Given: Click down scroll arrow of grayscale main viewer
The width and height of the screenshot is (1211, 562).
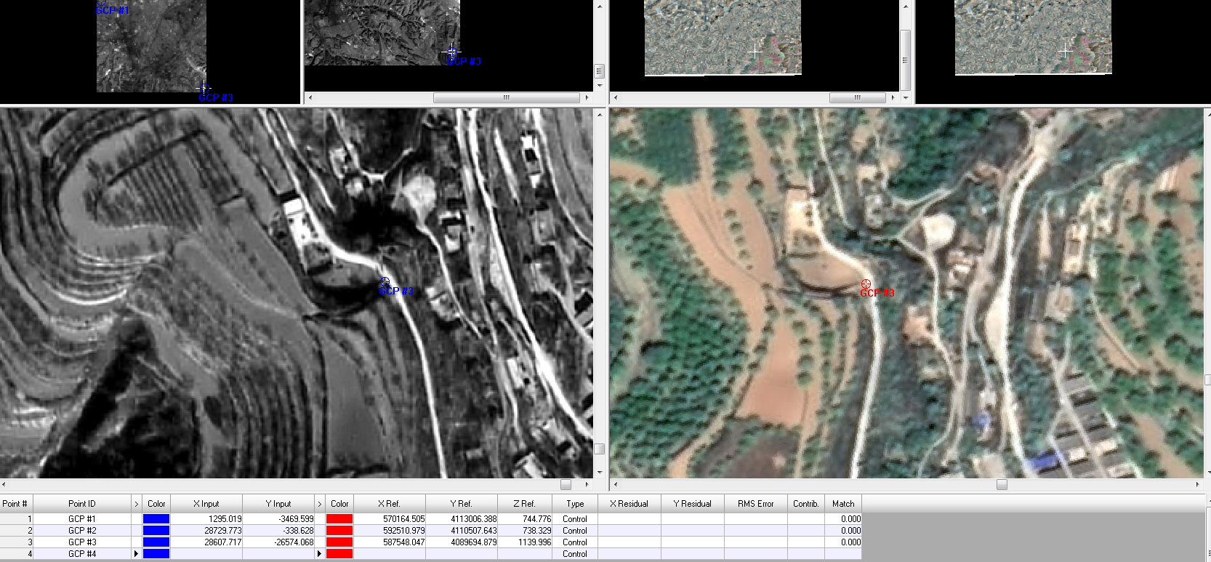Looking at the screenshot, I should pos(600,473).
